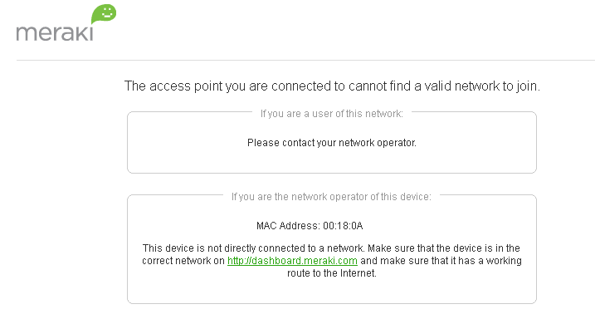Select the "If you are a user of this network" legend
The width and height of the screenshot is (595, 314).
332,114
